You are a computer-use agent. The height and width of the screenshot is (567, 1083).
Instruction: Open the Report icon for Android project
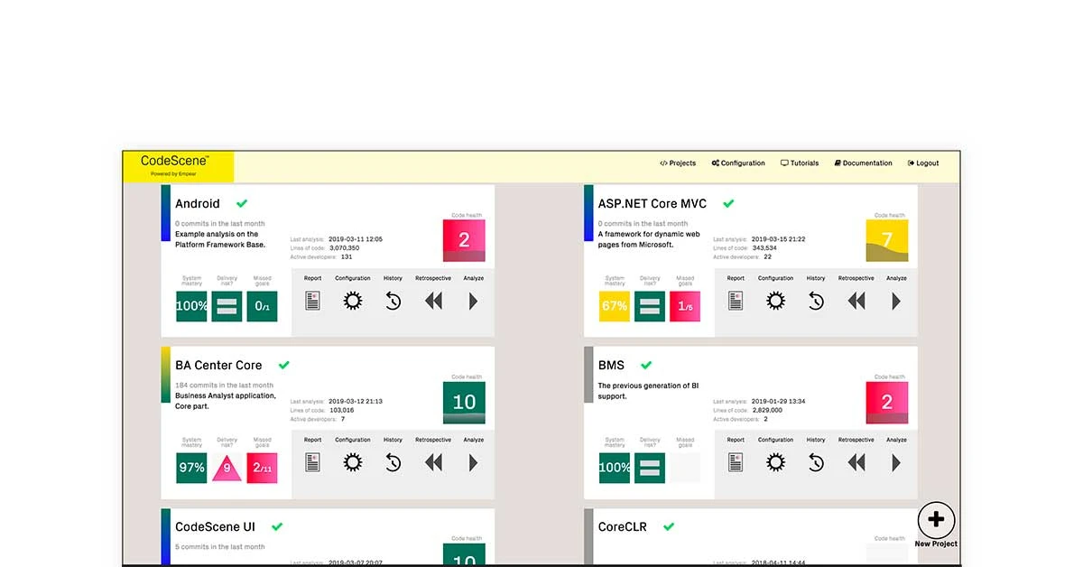click(x=312, y=302)
